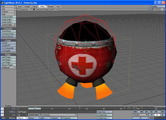166x120 pixels.
Task: Switch to the Utilities tab
Action: point(42,6)
